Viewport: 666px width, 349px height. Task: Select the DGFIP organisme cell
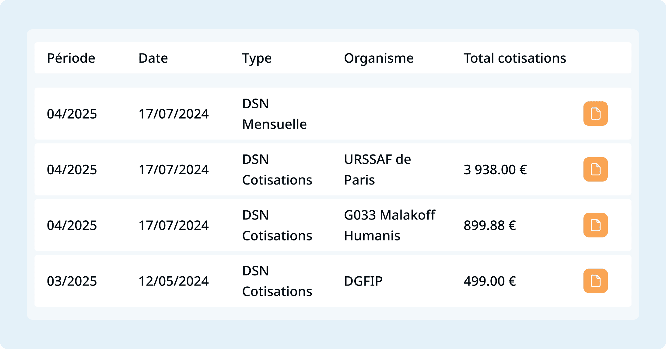click(363, 281)
